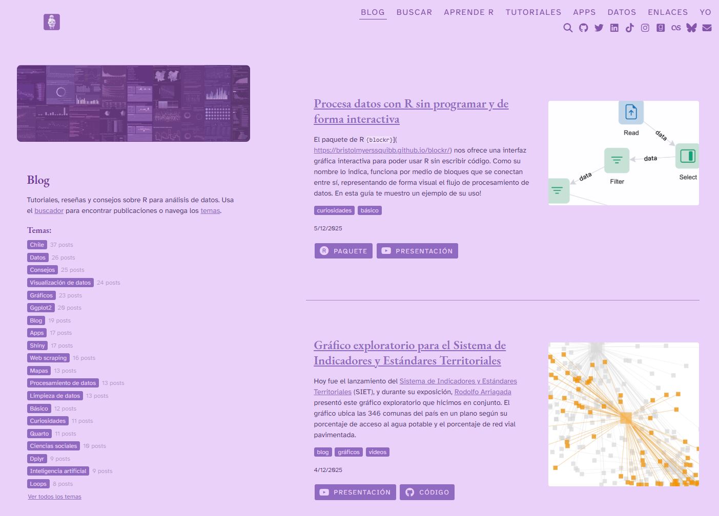The image size is (719, 516).
Task: Click the email envelope icon
Action: click(x=707, y=28)
